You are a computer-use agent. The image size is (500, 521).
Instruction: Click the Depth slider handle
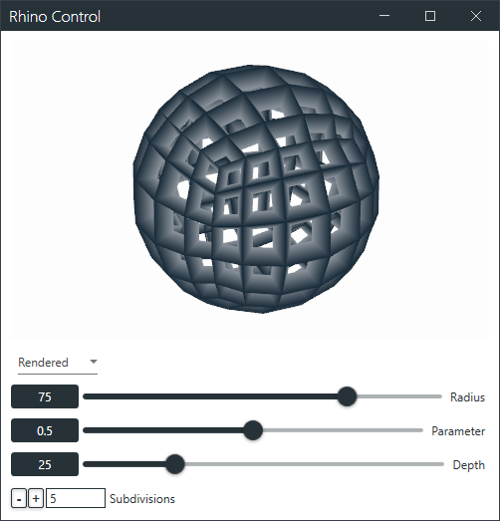tap(174, 464)
